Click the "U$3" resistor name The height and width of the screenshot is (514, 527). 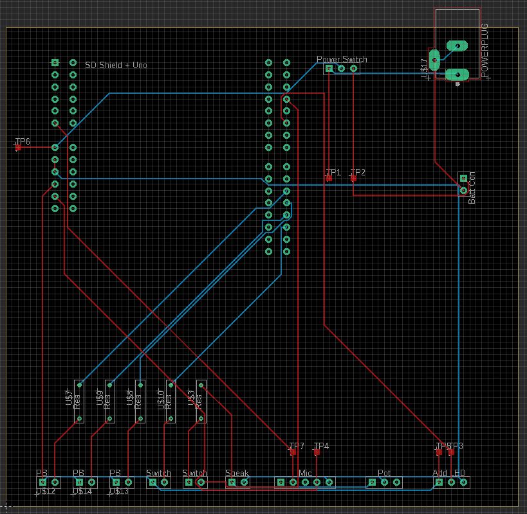[x=191, y=397]
